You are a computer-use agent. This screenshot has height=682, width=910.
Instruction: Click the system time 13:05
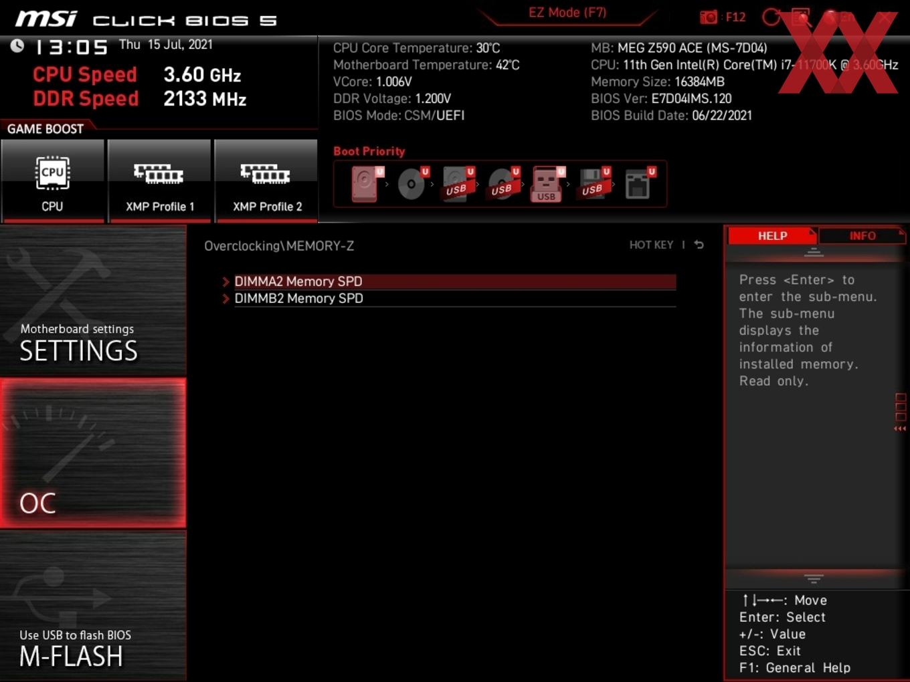pos(71,47)
